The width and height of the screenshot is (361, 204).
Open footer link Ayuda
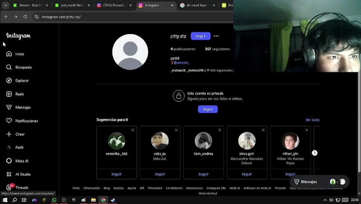tap(132, 188)
